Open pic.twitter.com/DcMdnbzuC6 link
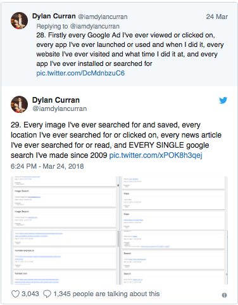238x305 pixels. coord(80,73)
